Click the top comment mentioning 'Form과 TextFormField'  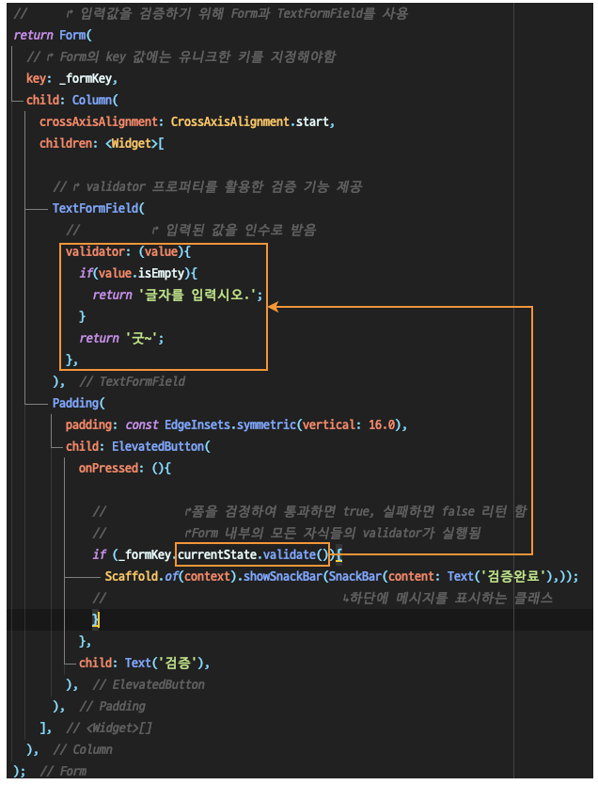(x=211, y=13)
